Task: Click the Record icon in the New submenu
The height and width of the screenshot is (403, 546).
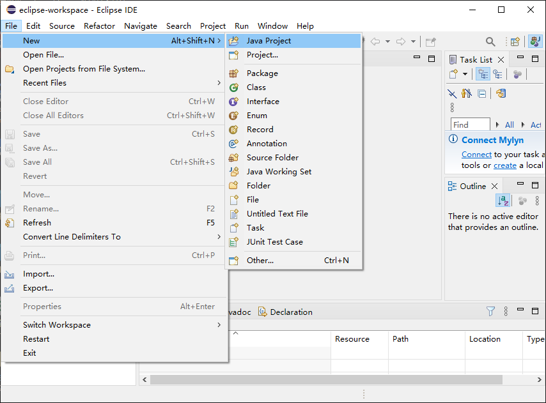Action: click(x=233, y=130)
